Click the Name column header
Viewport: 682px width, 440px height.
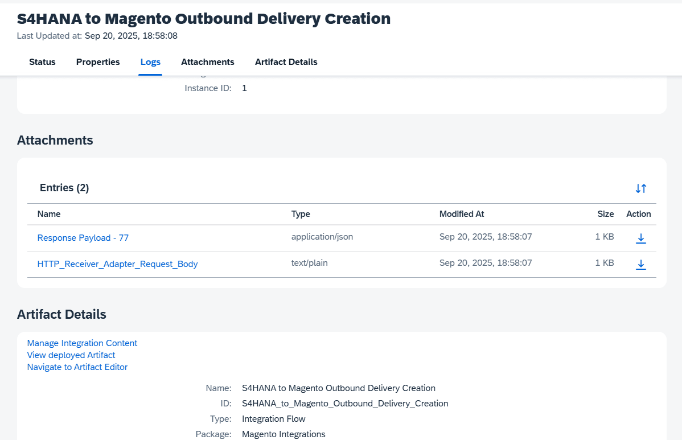(49, 214)
